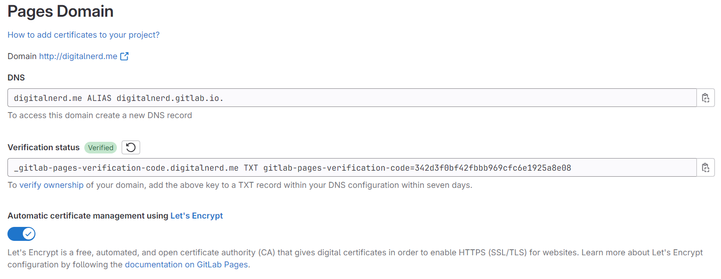Click the "Domain" text label

[x=22, y=56]
